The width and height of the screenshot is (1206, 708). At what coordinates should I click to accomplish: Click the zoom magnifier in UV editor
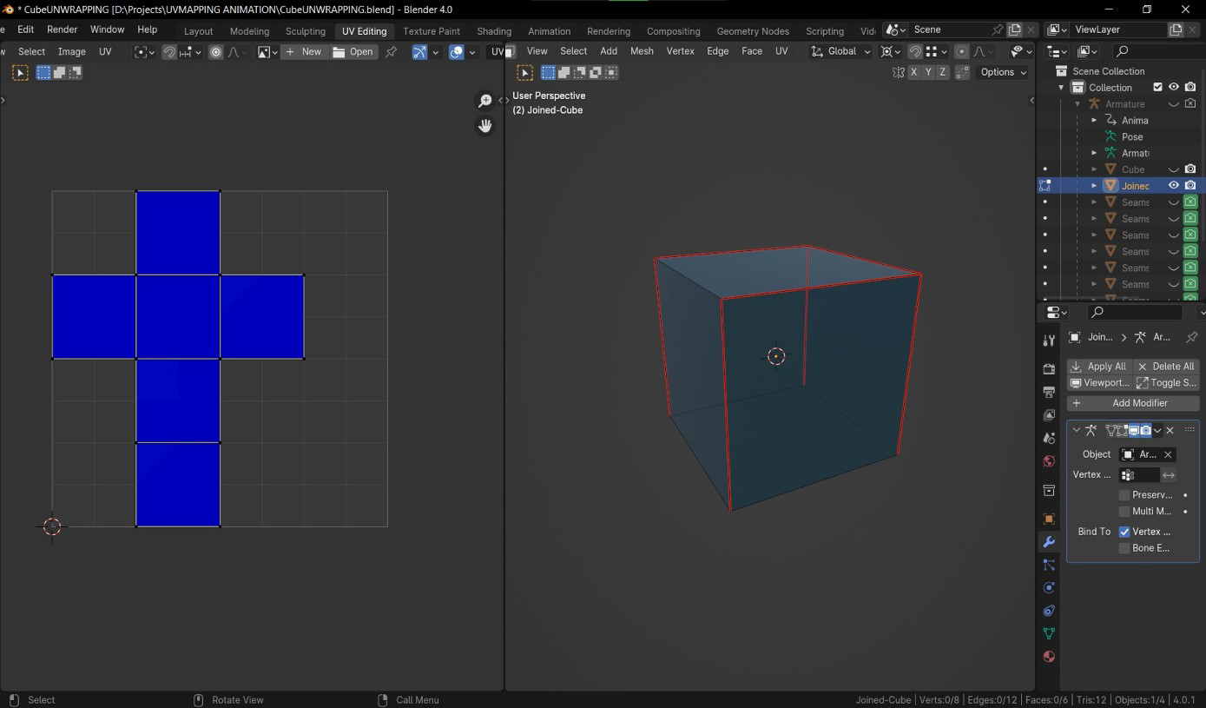[485, 102]
